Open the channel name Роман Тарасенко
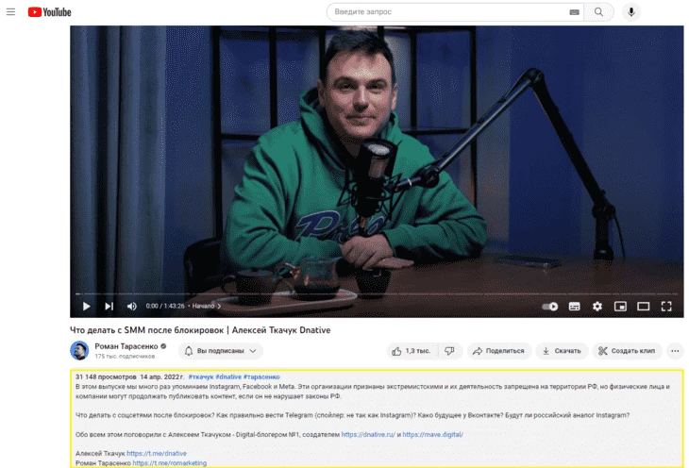 point(126,346)
